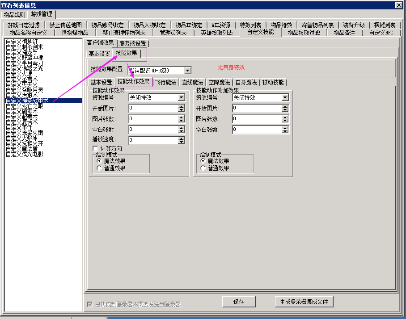406x319 pixels.
Task: Open the 物品拾取过滤 tab
Action: click(304, 33)
